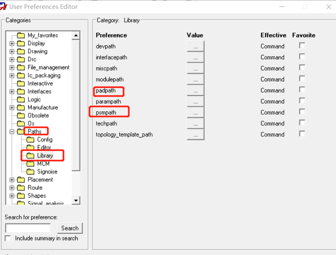Expand the Drc category

point(12,59)
